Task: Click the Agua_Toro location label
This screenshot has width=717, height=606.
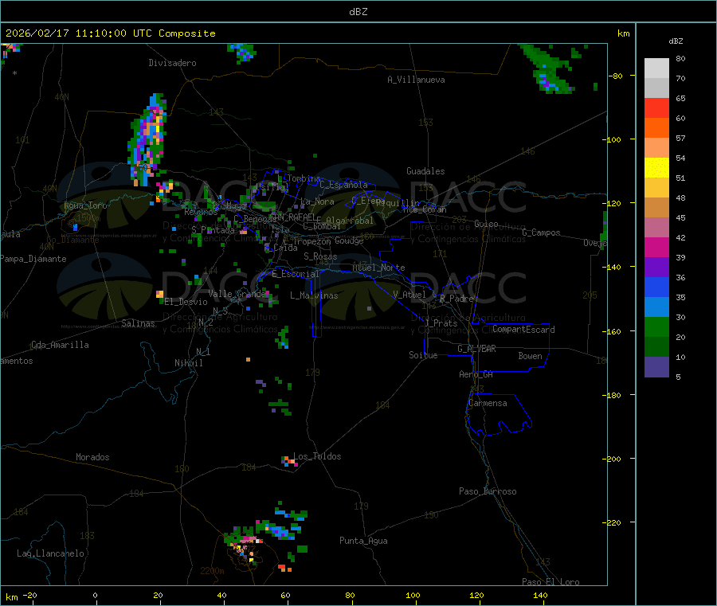Action: click(x=85, y=205)
